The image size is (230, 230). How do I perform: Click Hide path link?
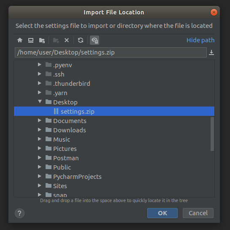point(200,40)
